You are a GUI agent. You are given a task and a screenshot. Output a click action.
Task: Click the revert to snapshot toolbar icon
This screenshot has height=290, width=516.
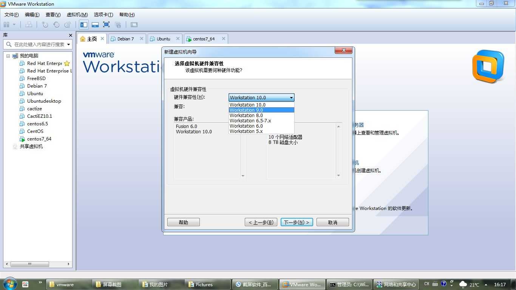pyautogui.click(x=56, y=25)
